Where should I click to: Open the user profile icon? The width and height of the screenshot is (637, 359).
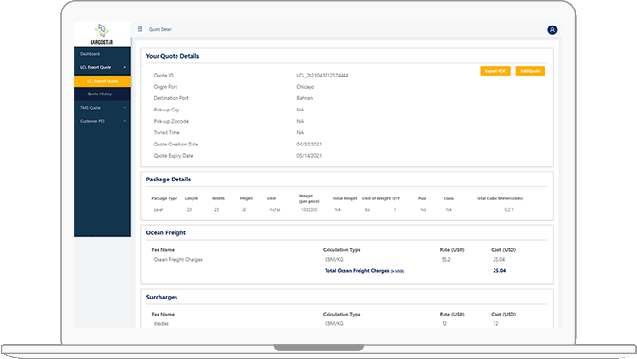tap(552, 30)
